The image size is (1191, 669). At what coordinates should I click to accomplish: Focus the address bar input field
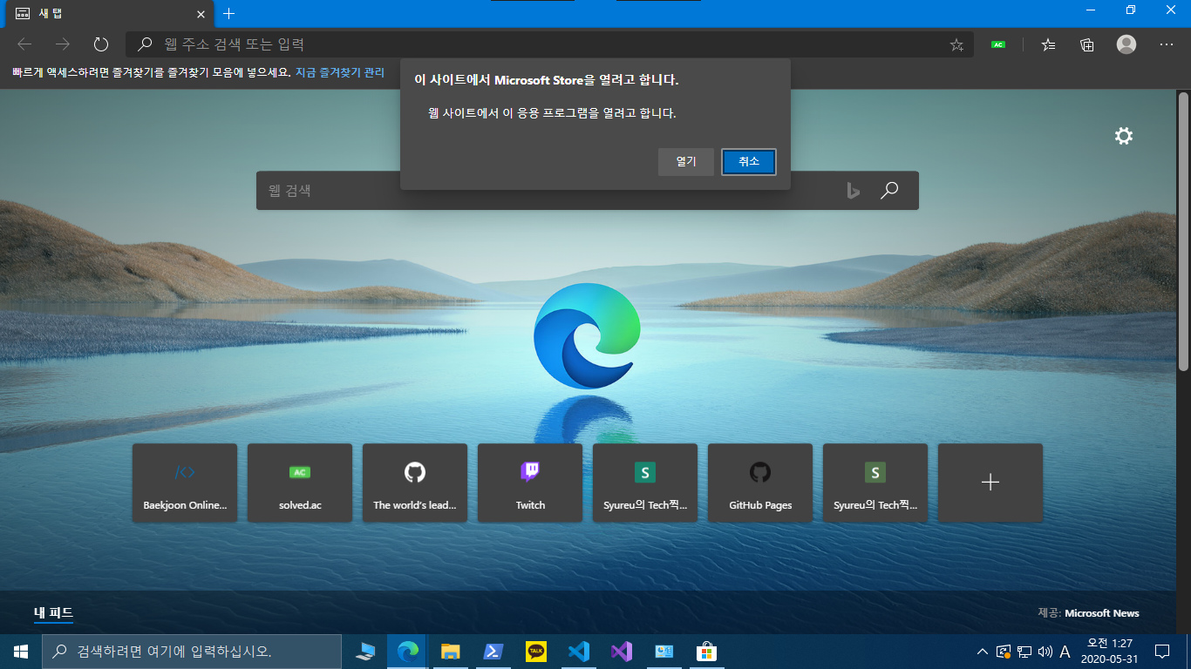[x=549, y=44]
